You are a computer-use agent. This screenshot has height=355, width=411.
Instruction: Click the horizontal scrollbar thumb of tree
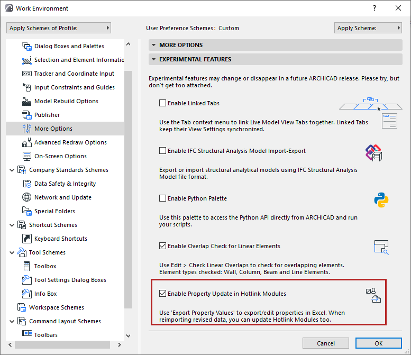tap(62, 344)
